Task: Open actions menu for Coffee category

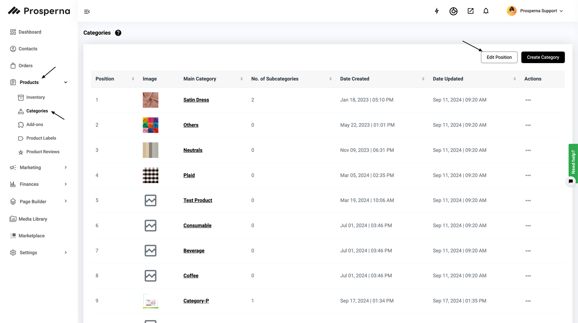Action: (528, 276)
